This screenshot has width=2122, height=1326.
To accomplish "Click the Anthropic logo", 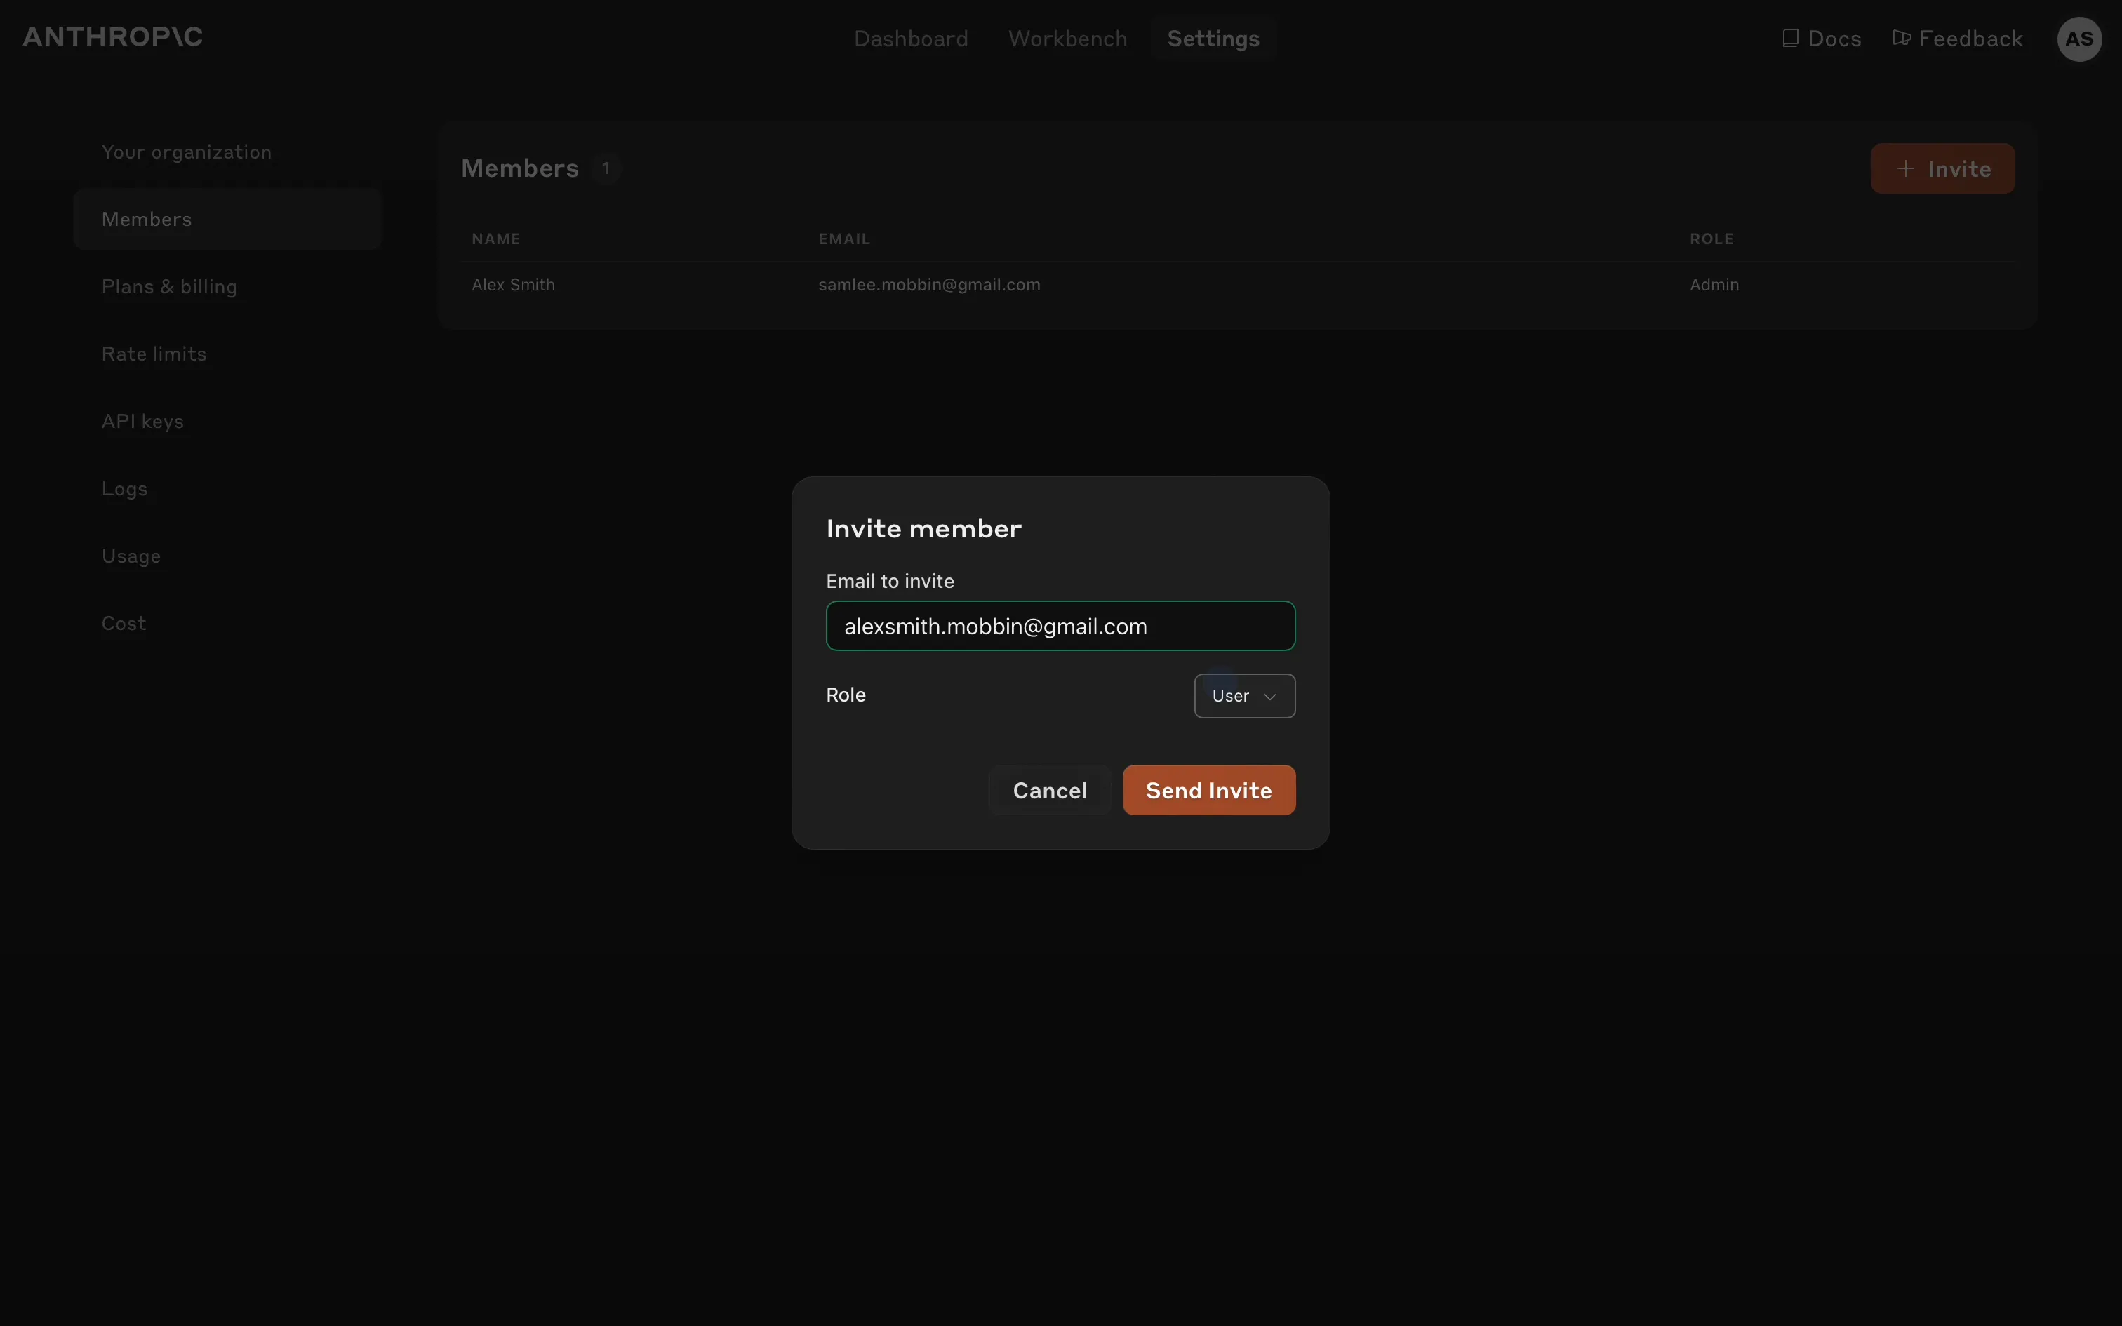I will point(112,36).
